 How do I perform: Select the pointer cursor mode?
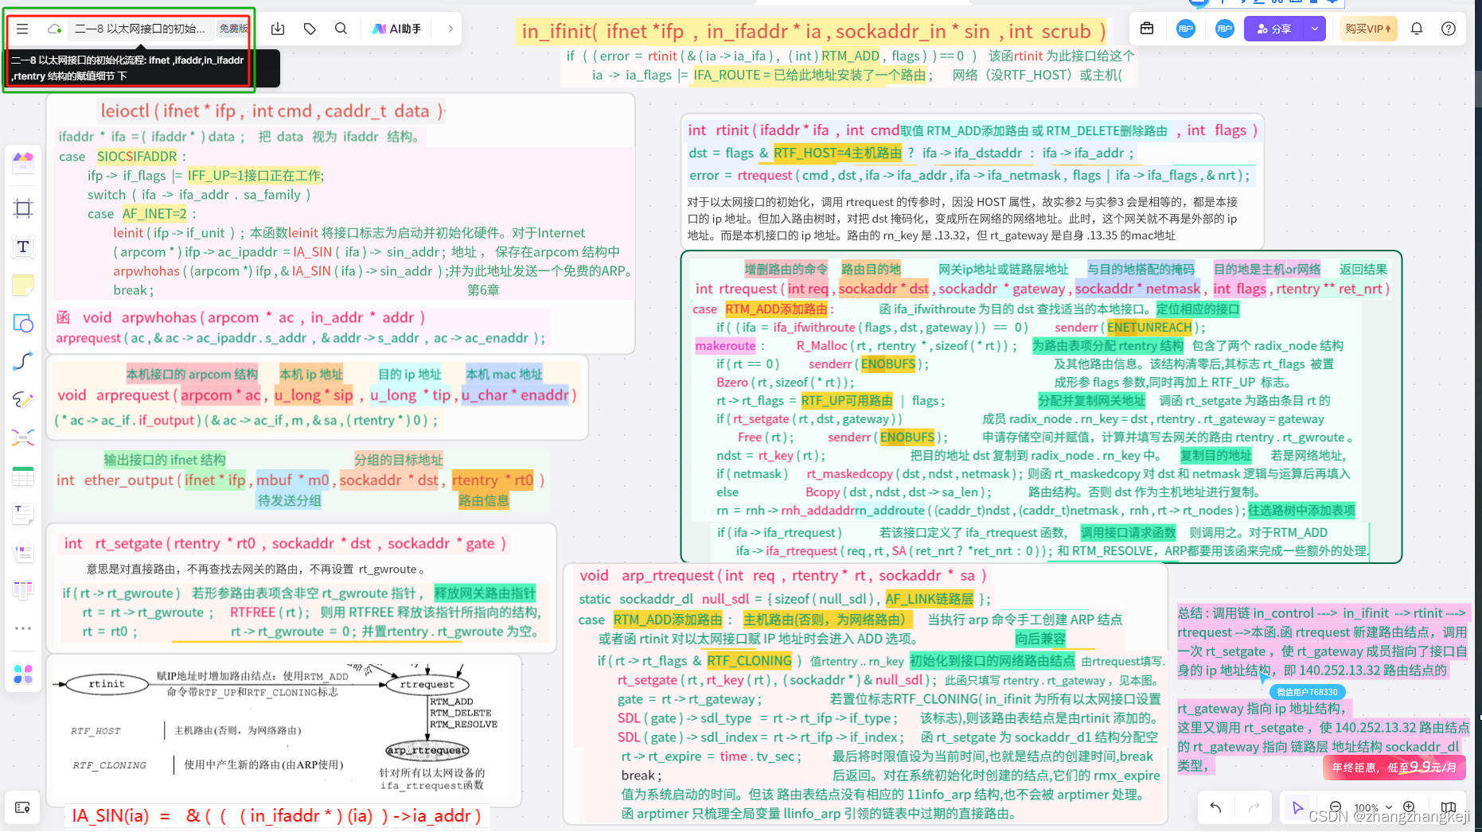pyautogui.click(x=1297, y=807)
